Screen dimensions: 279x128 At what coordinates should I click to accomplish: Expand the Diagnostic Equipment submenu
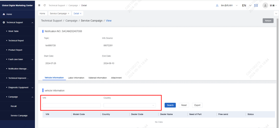tap(32, 88)
